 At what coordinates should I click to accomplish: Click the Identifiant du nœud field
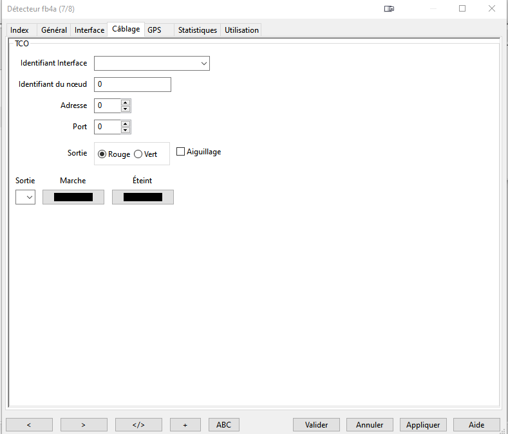[133, 84]
